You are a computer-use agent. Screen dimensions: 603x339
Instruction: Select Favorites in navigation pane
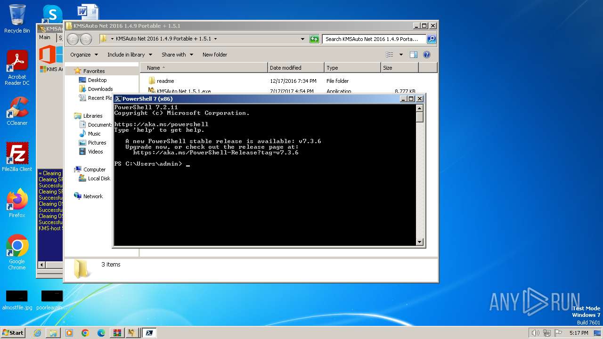pos(94,71)
